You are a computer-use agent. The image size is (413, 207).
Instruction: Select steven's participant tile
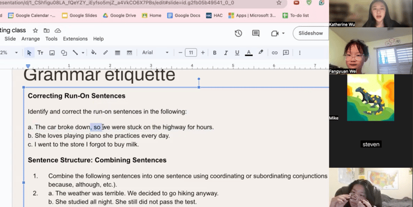[x=371, y=144]
